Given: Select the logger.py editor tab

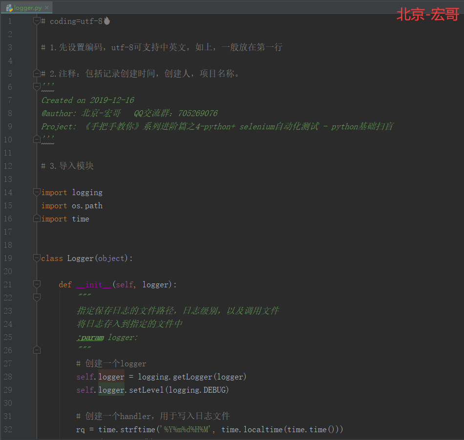Looking at the screenshot, I should [27, 8].
